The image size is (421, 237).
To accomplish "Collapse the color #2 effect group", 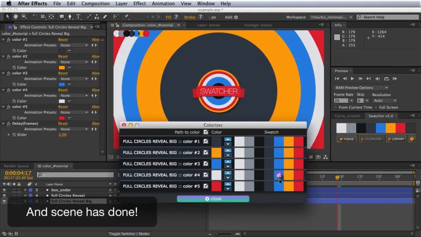I will pos(3,57).
